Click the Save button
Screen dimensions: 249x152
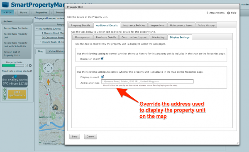(x=75, y=137)
